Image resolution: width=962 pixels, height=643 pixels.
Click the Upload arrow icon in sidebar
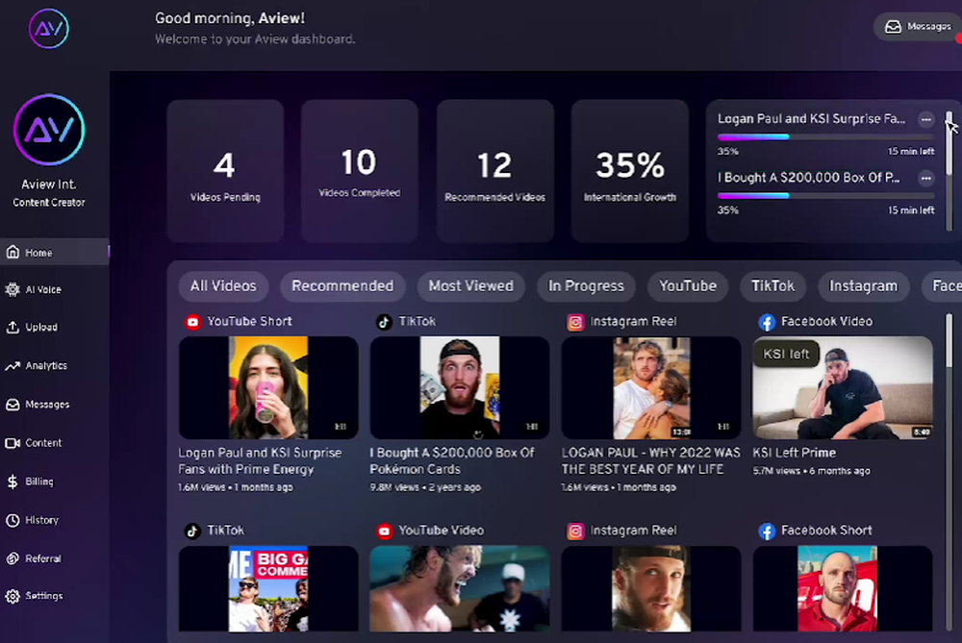(x=13, y=328)
